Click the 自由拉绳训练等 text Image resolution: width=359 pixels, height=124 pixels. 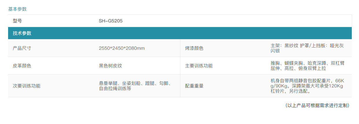pyautogui.click(x=115, y=89)
